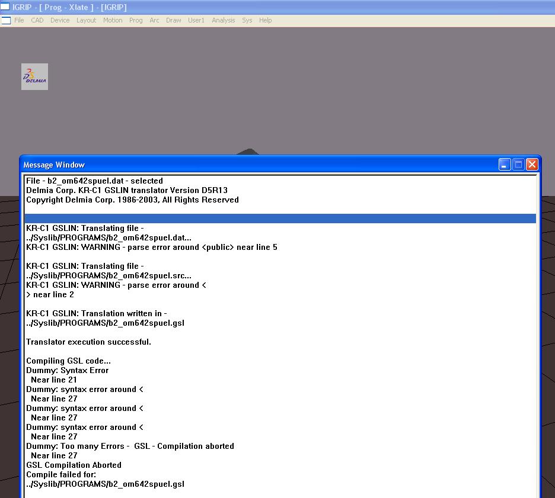
Task: Click the document control icon beside File menu
Action: [x=6, y=21]
